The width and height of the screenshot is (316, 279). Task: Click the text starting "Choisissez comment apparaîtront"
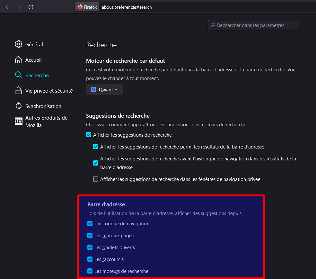pyautogui.click(x=166, y=125)
